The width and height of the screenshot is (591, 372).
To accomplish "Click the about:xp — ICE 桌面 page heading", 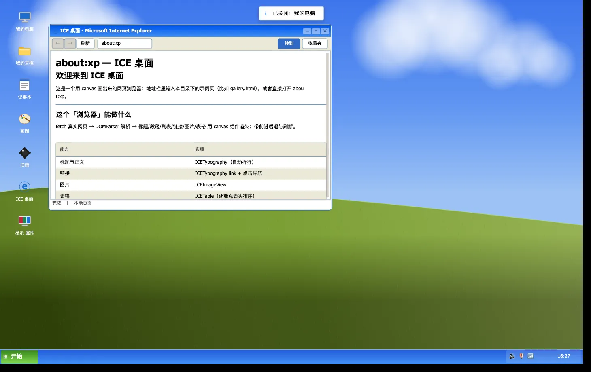I will 104,63.
